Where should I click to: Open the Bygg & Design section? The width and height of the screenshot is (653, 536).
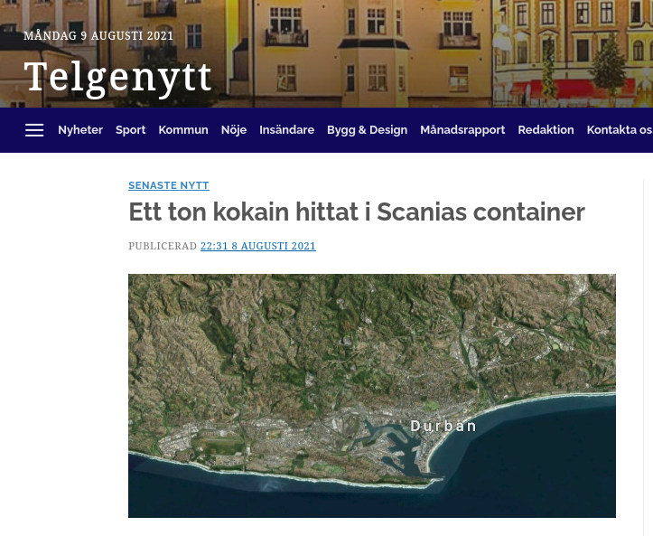click(x=367, y=130)
